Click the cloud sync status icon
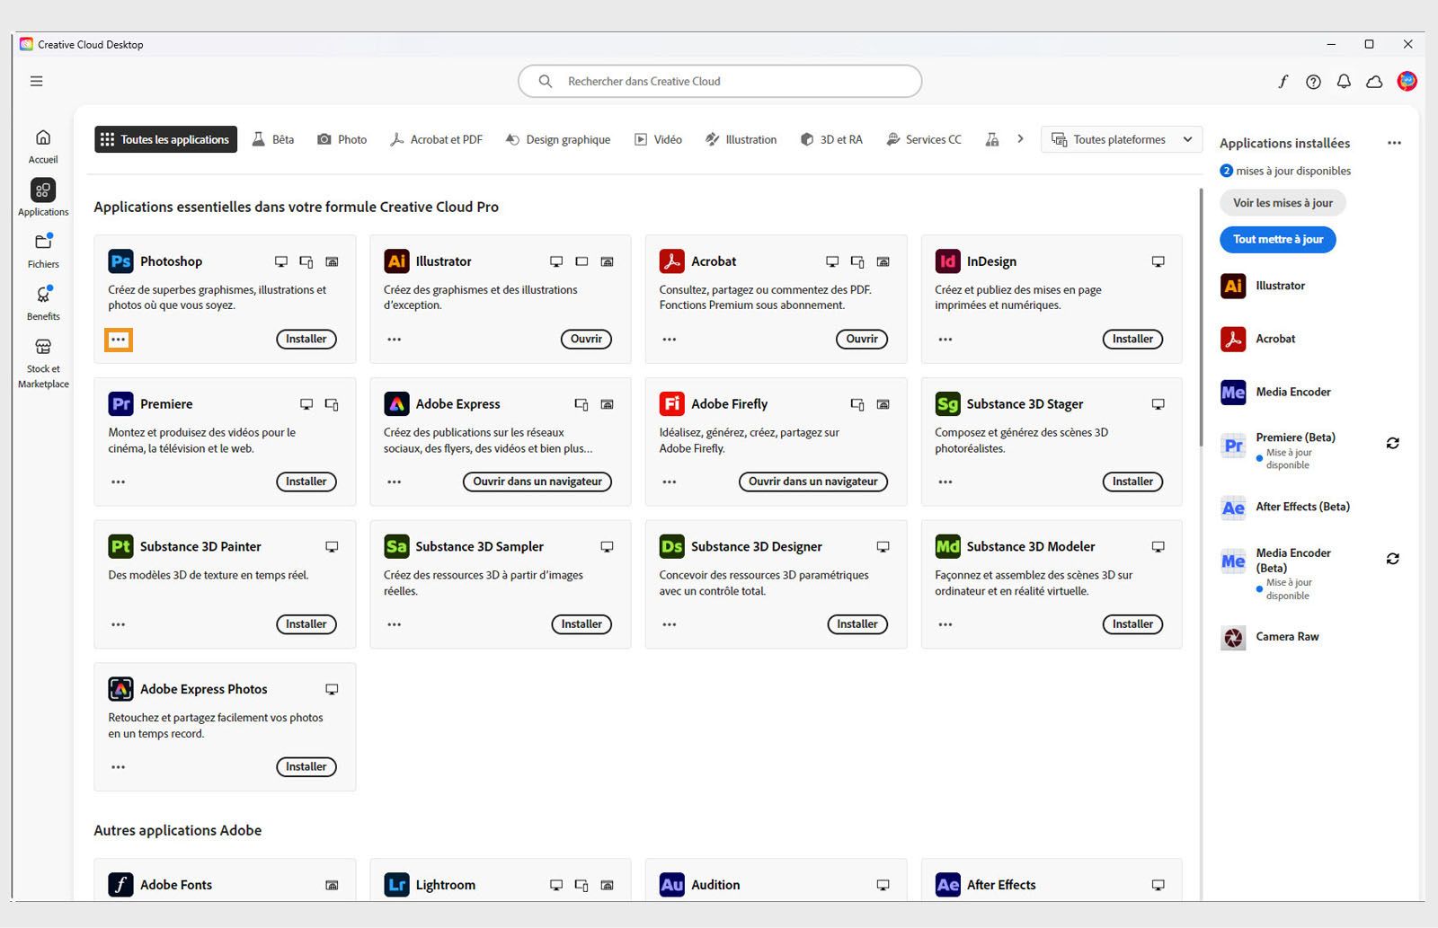The width and height of the screenshot is (1438, 928). point(1374,82)
